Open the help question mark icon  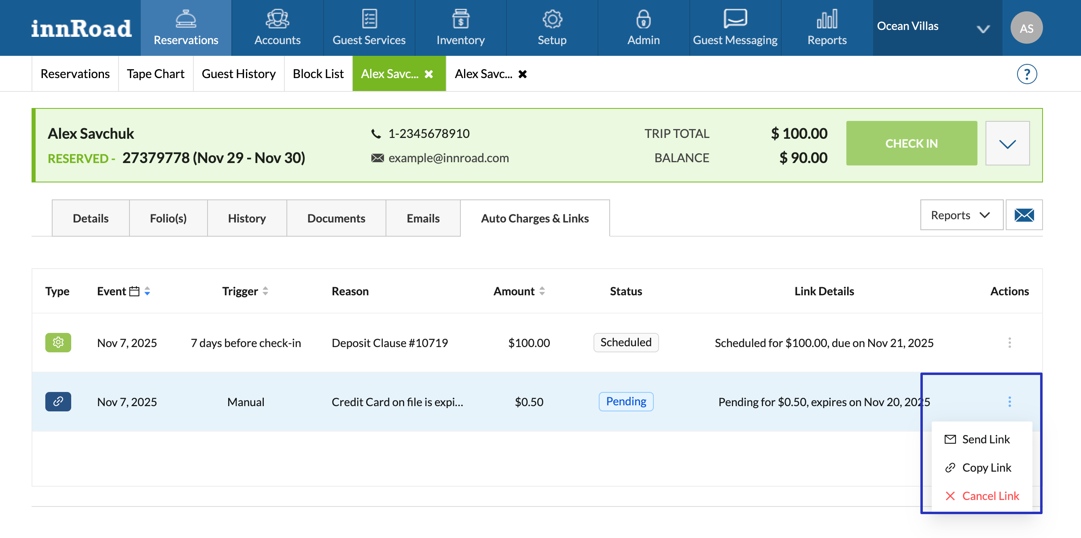tap(1026, 74)
